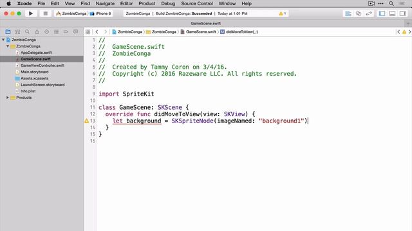Open the Apple menu

[x=8, y=3]
